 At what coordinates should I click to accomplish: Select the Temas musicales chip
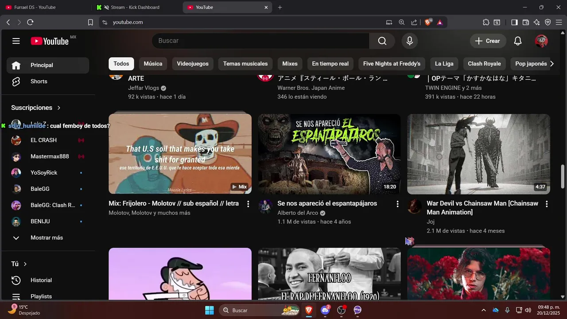point(245,64)
